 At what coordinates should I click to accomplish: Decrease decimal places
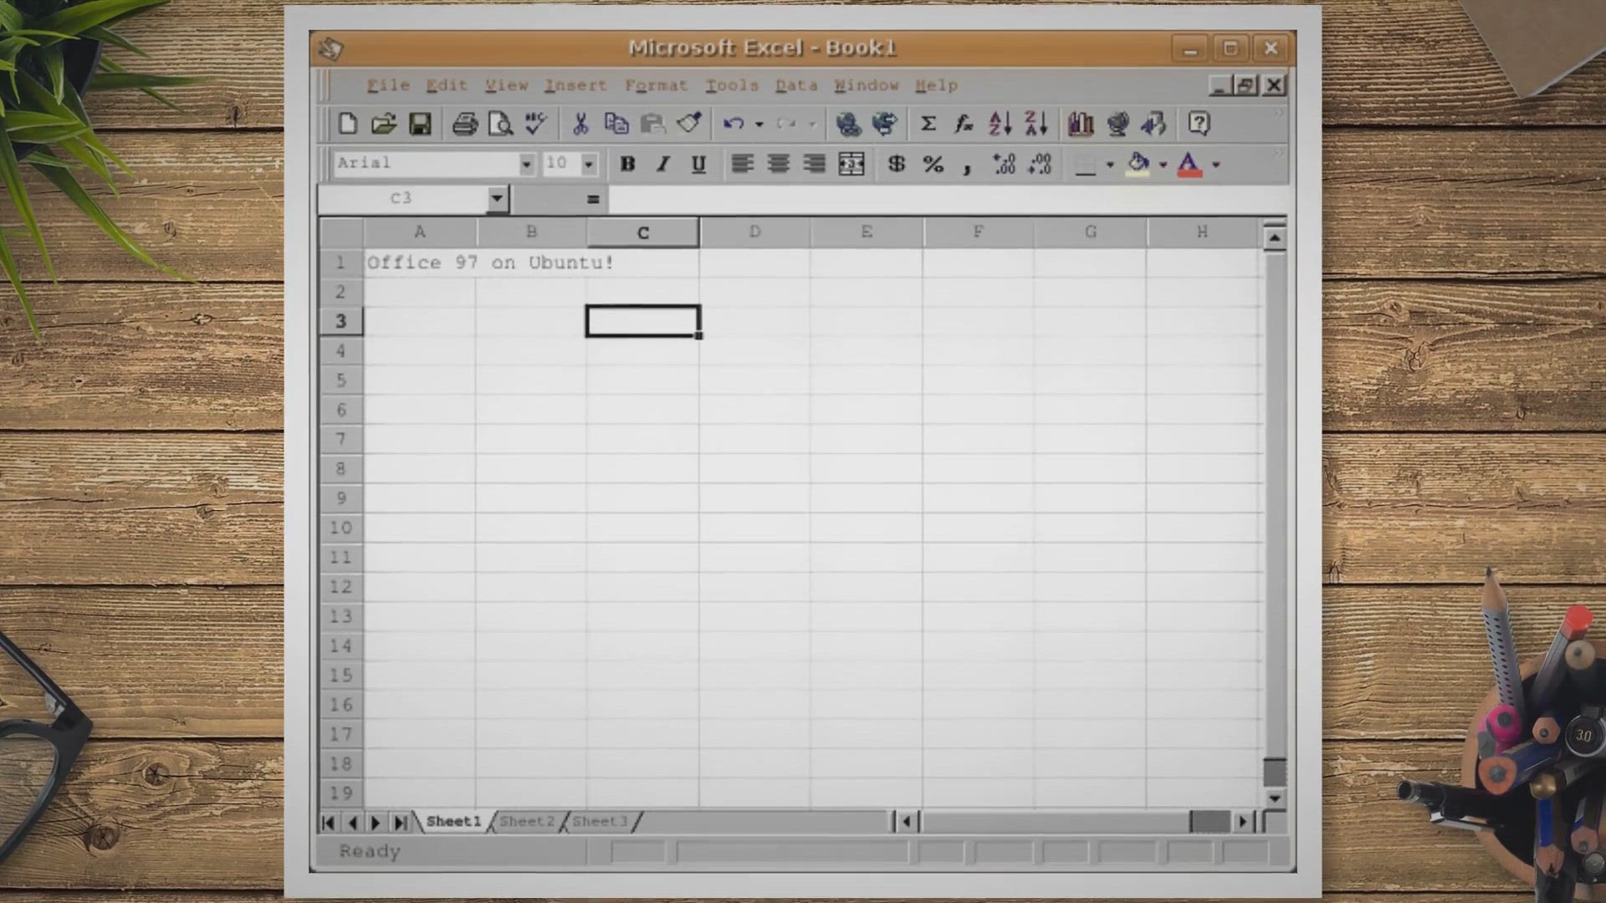pos(1040,164)
